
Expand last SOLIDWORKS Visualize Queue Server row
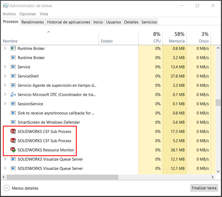click(x=5, y=168)
